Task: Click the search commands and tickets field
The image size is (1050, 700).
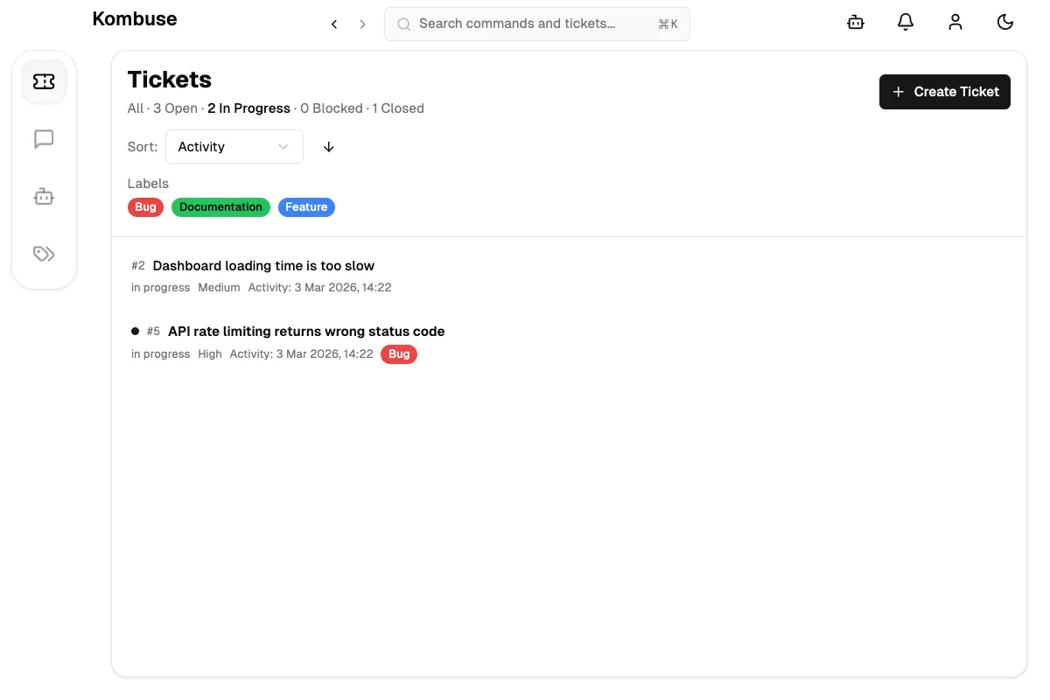Action: point(536,24)
